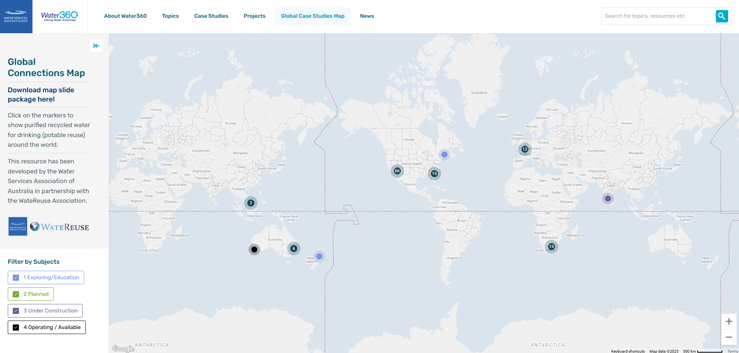
Task: Select the News tab
Action: click(x=367, y=16)
